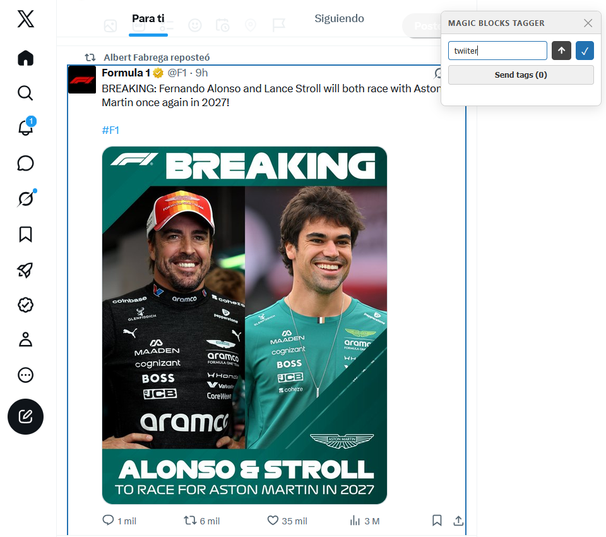Screen dimensions: 606x537
Task: Open Bookmarks from the sidebar
Action: tap(25, 234)
